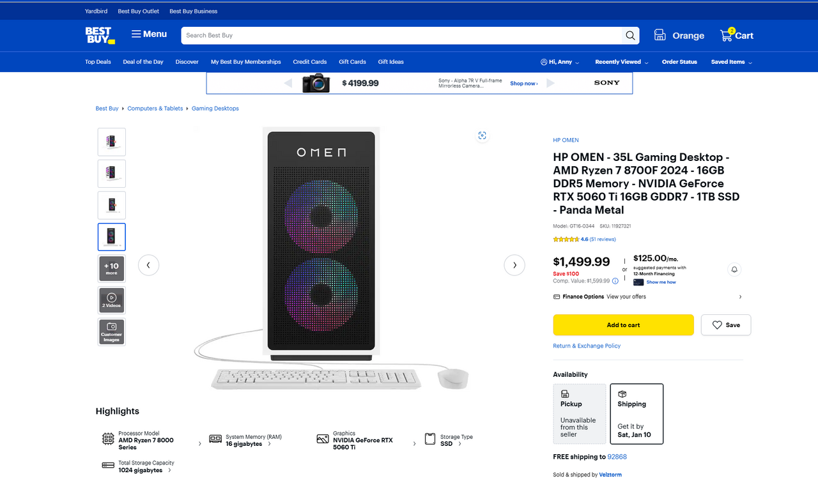
Task: Click the comp value info icon
Action: 615,281
